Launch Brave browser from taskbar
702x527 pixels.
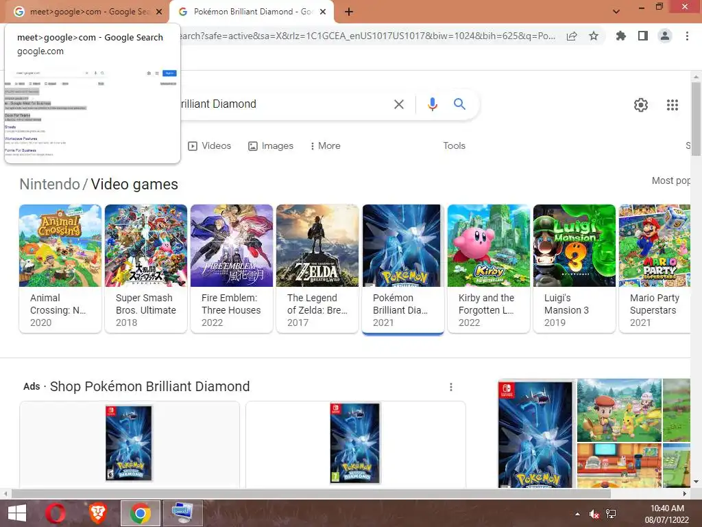coord(98,513)
